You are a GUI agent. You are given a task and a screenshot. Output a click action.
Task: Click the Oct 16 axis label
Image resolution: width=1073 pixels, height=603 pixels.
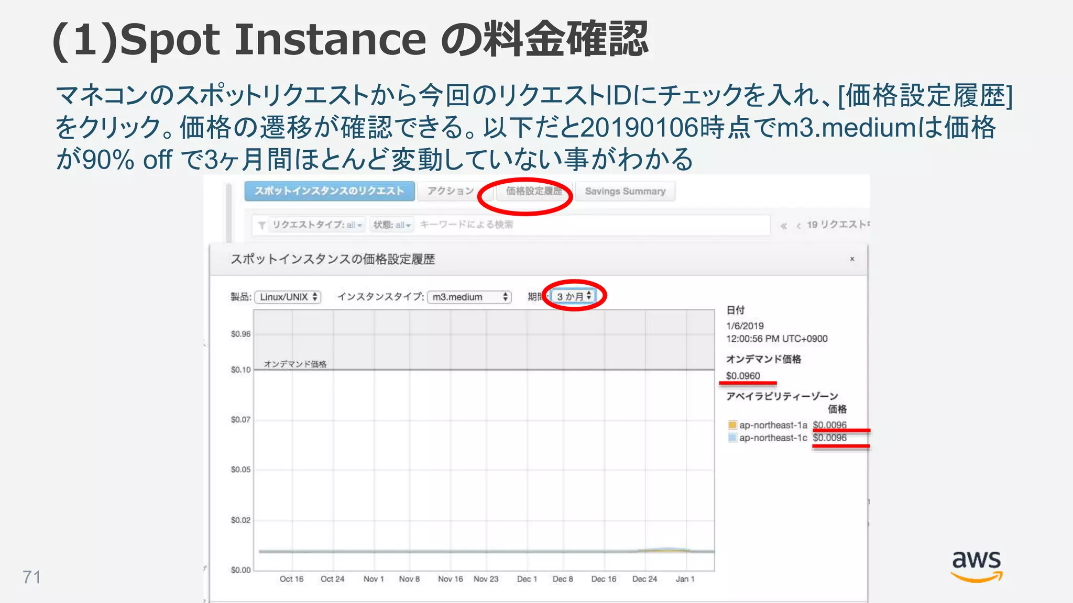pyautogui.click(x=291, y=579)
